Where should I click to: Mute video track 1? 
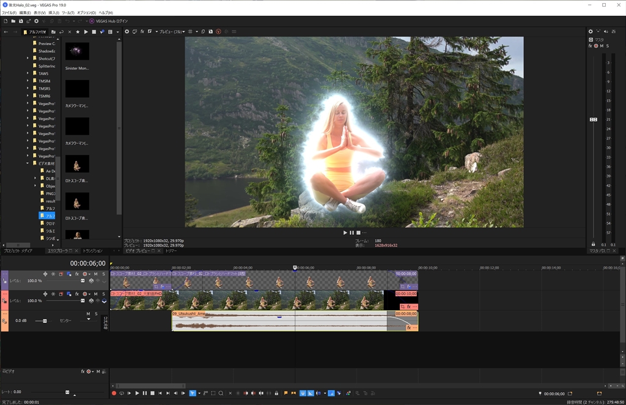(x=96, y=274)
